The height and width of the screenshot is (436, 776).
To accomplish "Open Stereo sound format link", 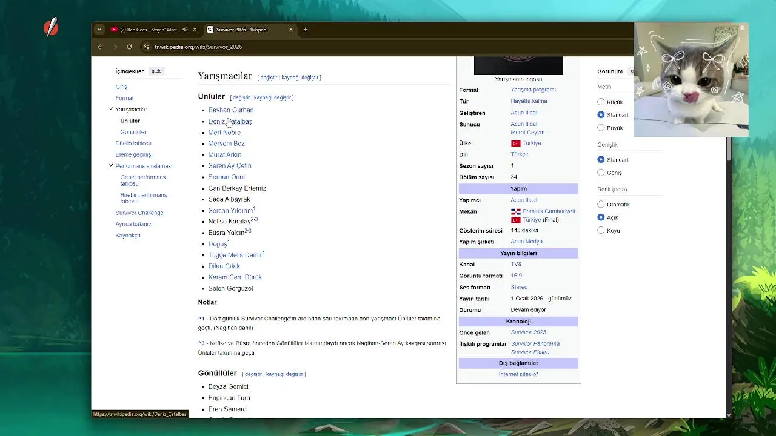I will (x=519, y=287).
